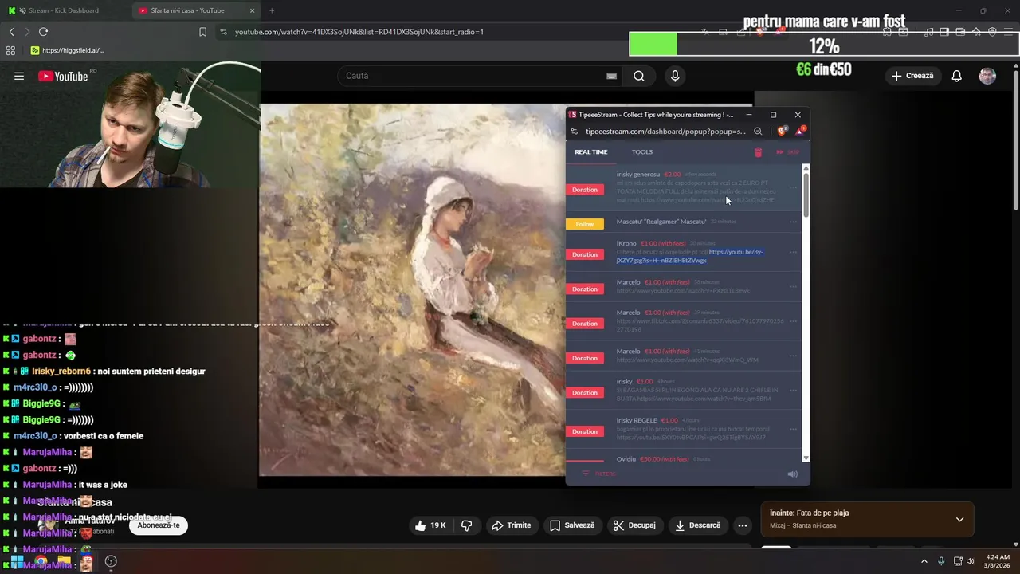Clear events with the red trash icon
The image size is (1020, 574).
click(758, 152)
